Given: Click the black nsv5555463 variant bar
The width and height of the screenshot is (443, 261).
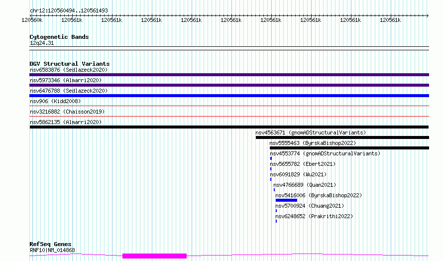Looking at the screenshot, I should [x=349, y=148].
